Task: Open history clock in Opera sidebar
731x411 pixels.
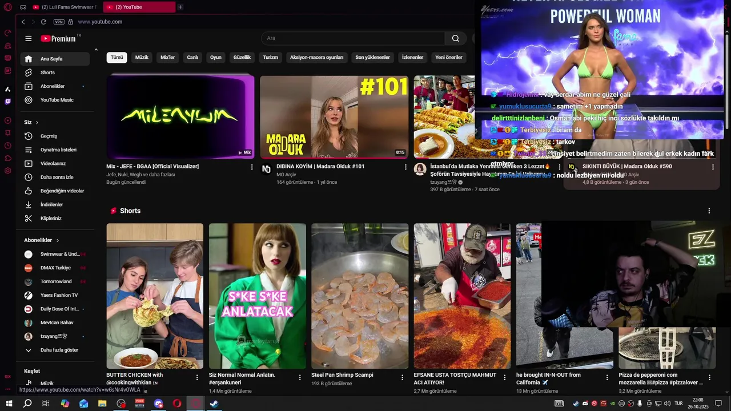Action: 8,146
